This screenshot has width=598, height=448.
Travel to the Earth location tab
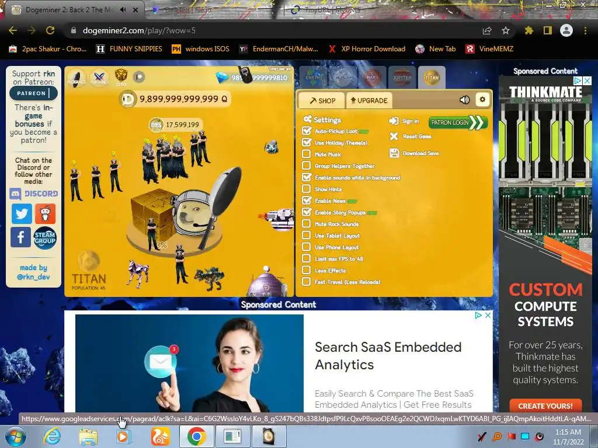313,78
